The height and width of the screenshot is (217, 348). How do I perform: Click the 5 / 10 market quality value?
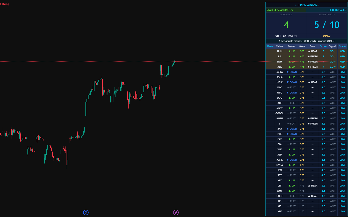(327, 25)
